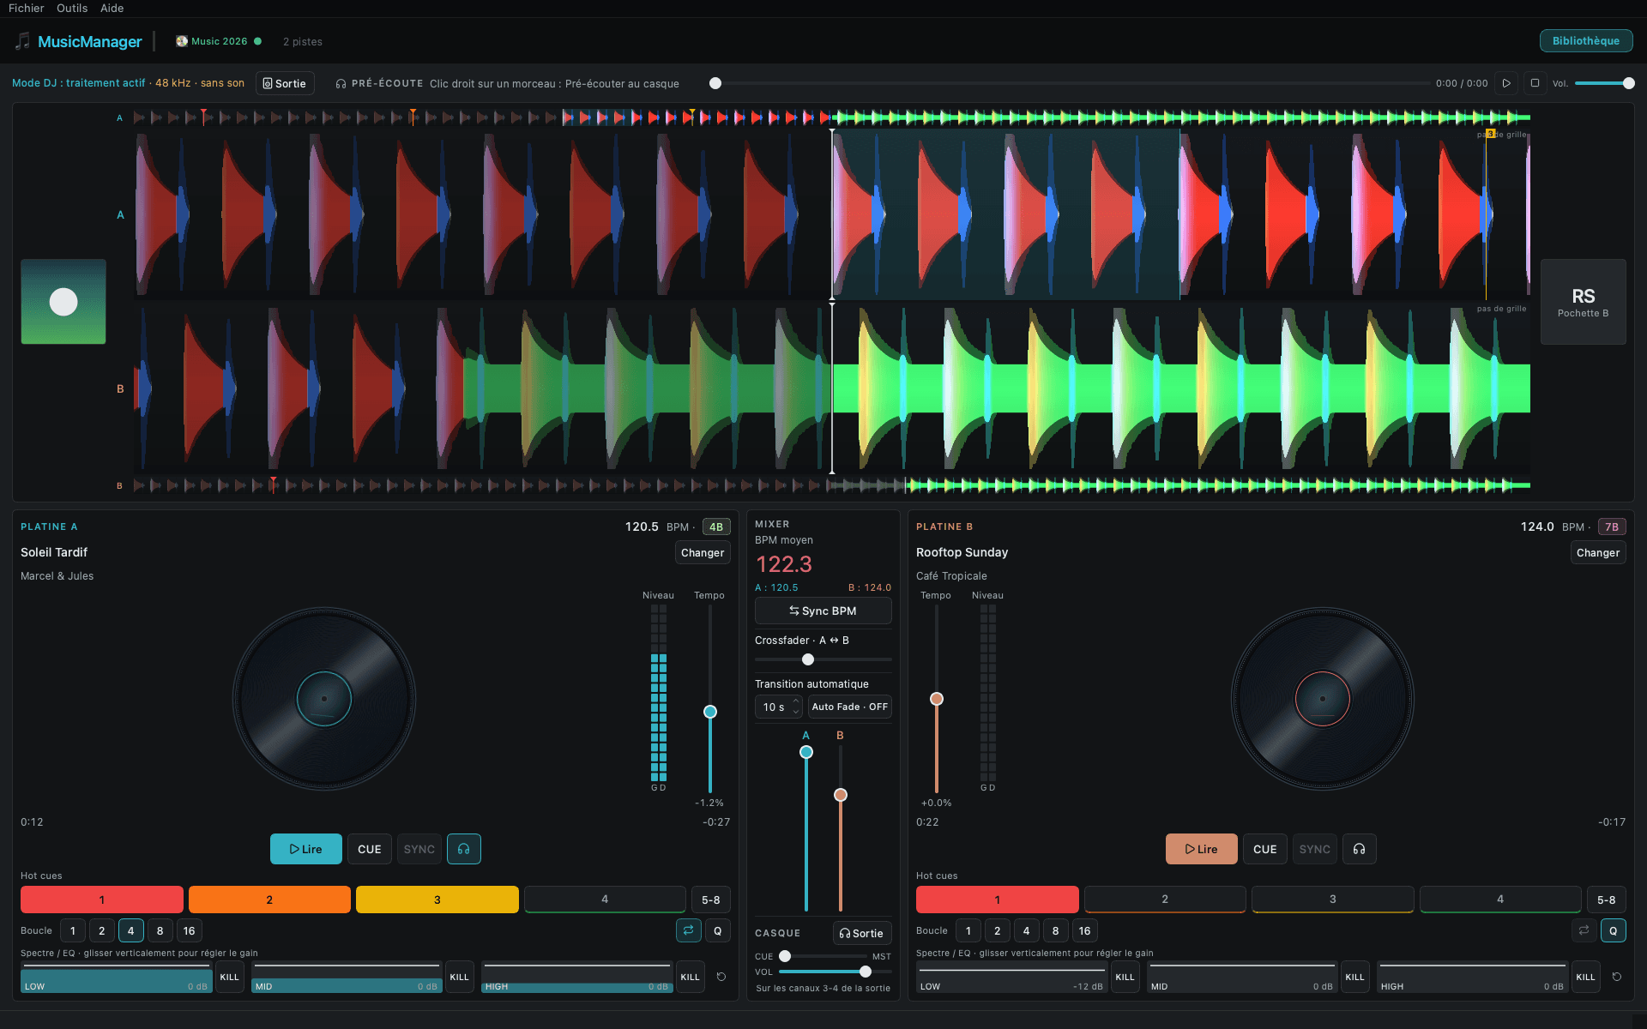1647x1029 pixels.
Task: Open Changer track selector on Platine A
Action: pos(703,552)
